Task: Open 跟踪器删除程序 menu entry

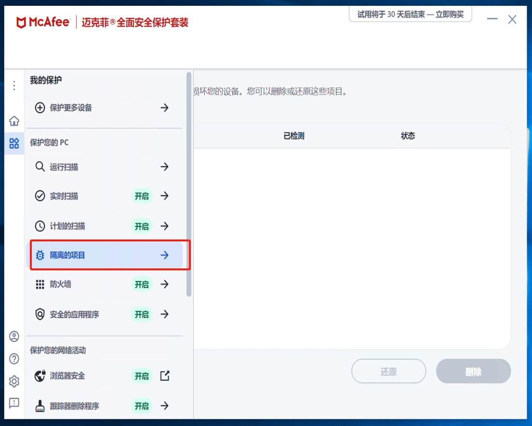Action: (x=104, y=406)
